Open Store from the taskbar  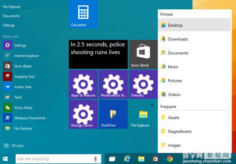point(155,159)
